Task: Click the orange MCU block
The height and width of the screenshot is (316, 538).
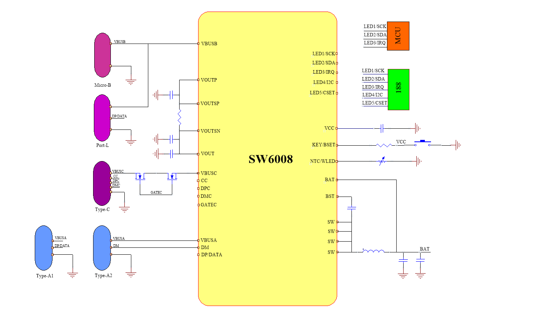Action: tap(398, 36)
